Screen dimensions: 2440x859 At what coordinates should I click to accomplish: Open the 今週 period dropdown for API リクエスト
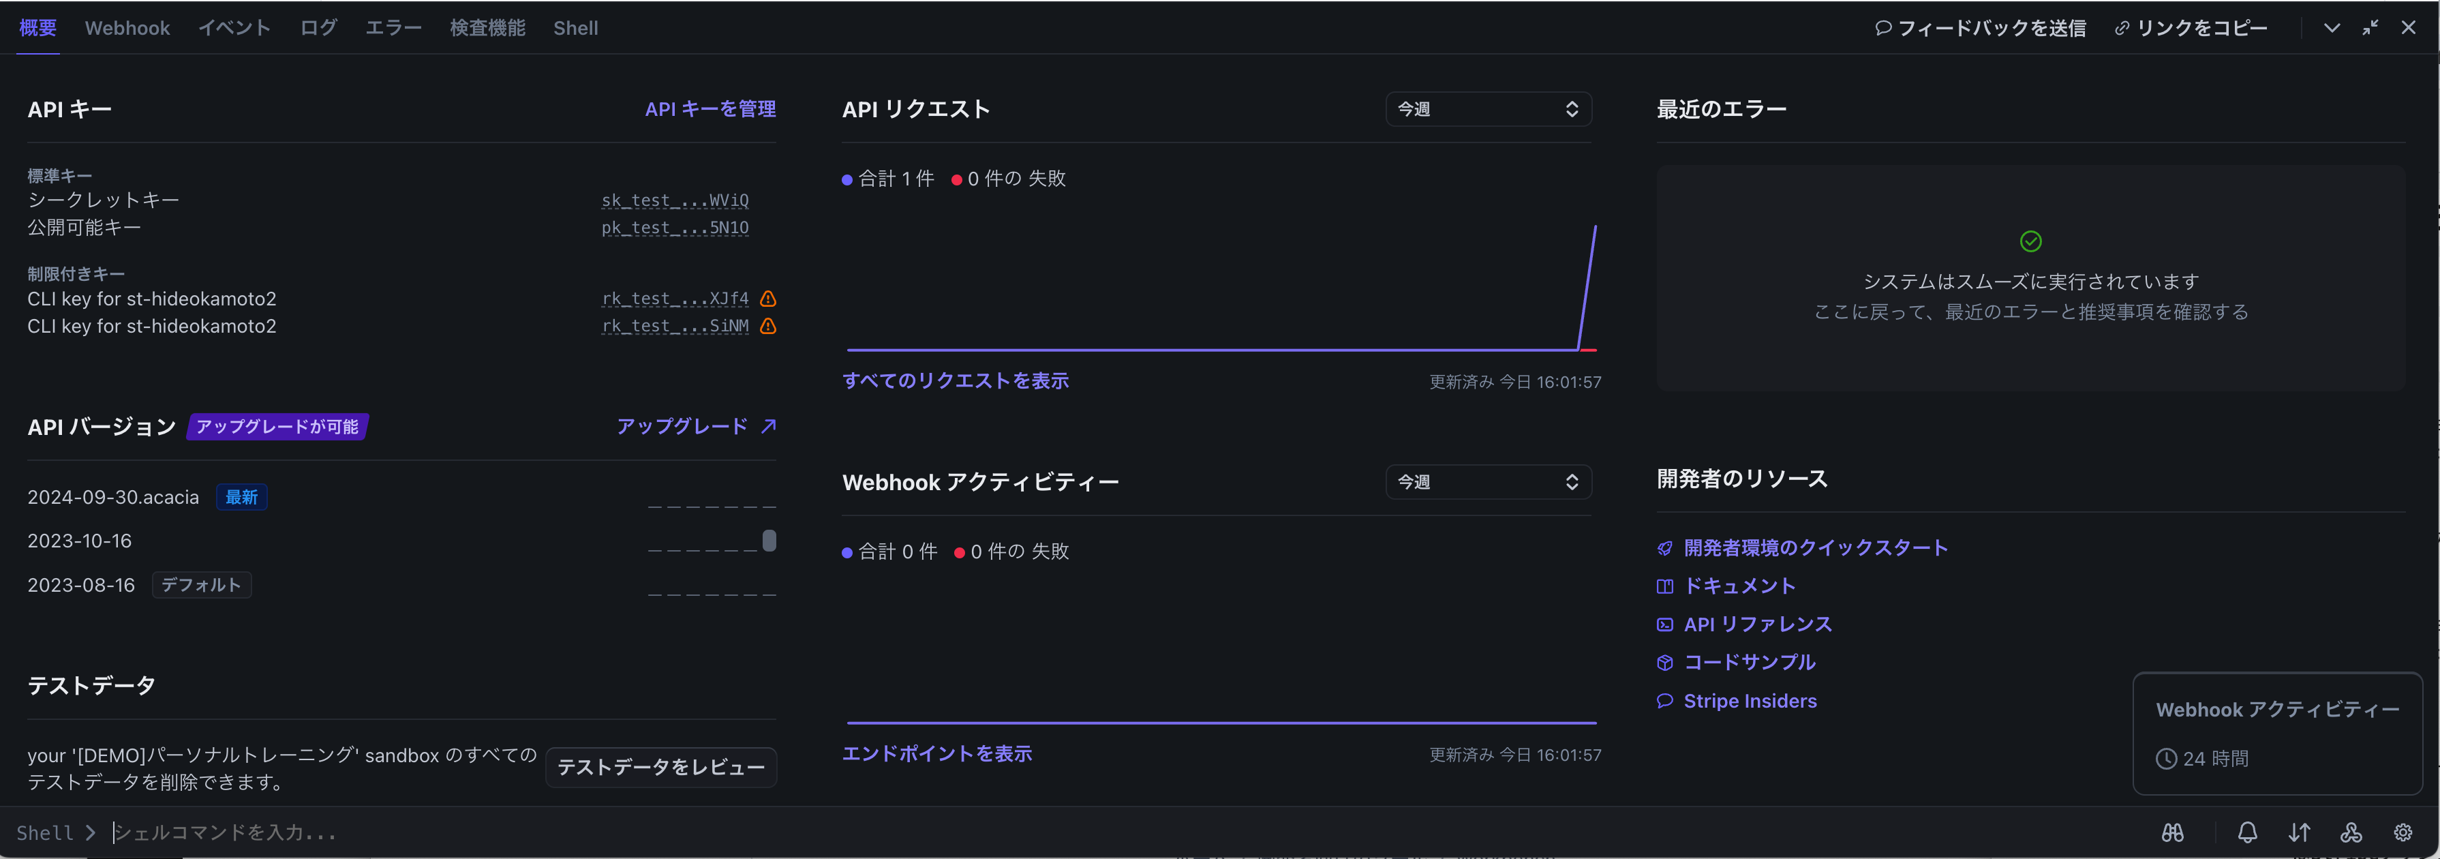click(x=1487, y=108)
